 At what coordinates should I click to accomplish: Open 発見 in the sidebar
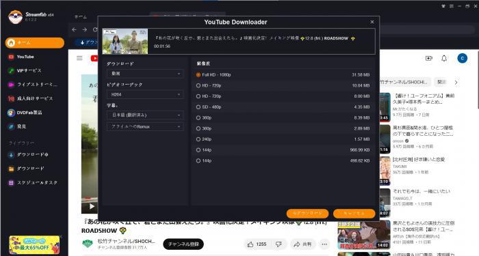[17, 126]
